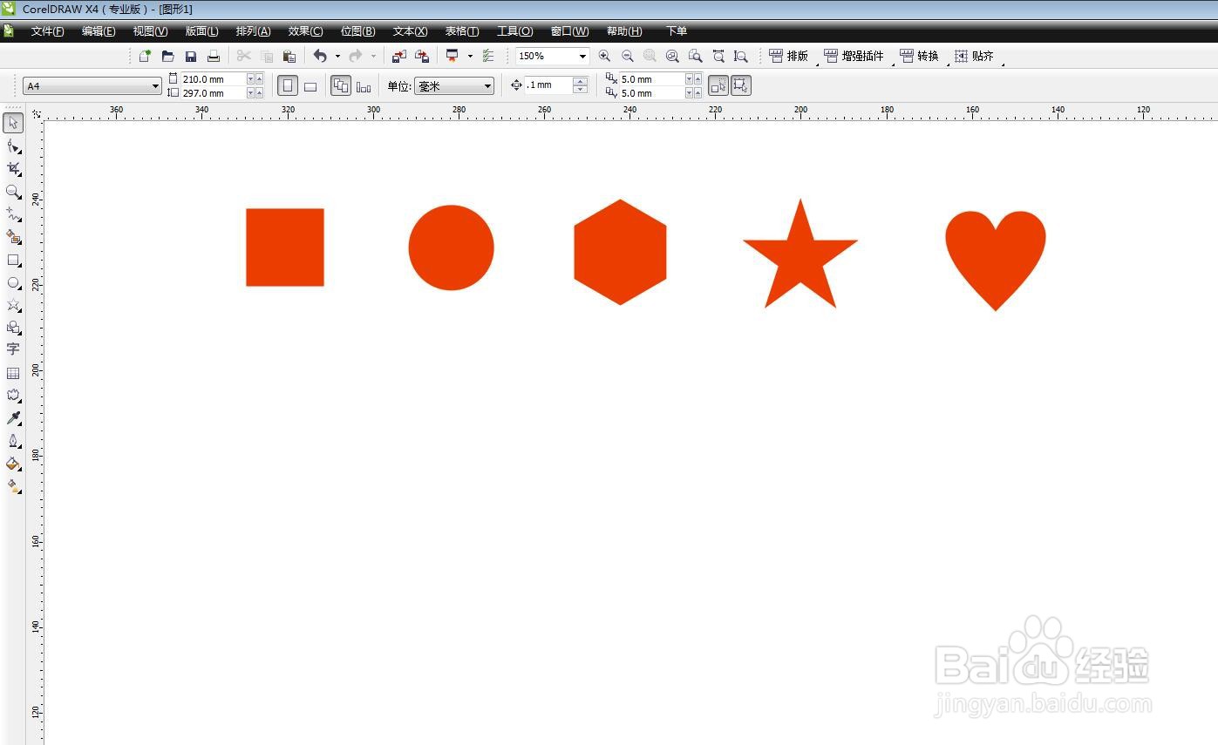
Task: Select the Rectangle tool
Action: (x=13, y=260)
